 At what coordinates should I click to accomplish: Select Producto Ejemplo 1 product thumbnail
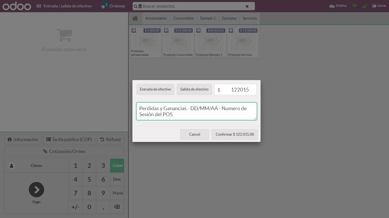pyautogui.click(x=210, y=43)
